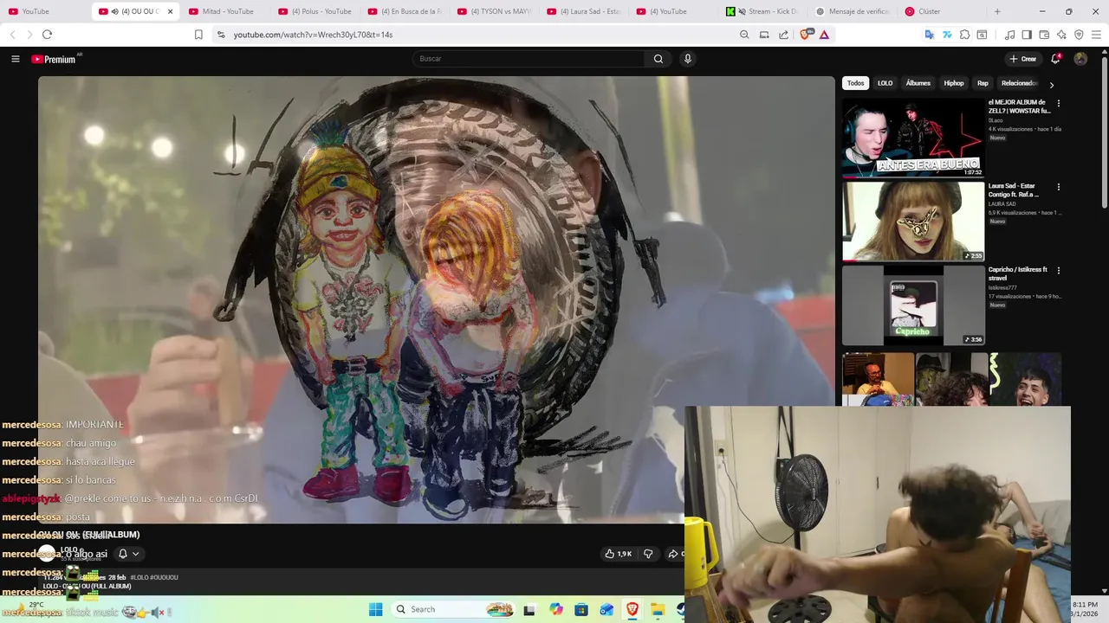
Task: Toggle the browser sidebar panel
Action: point(1027,35)
